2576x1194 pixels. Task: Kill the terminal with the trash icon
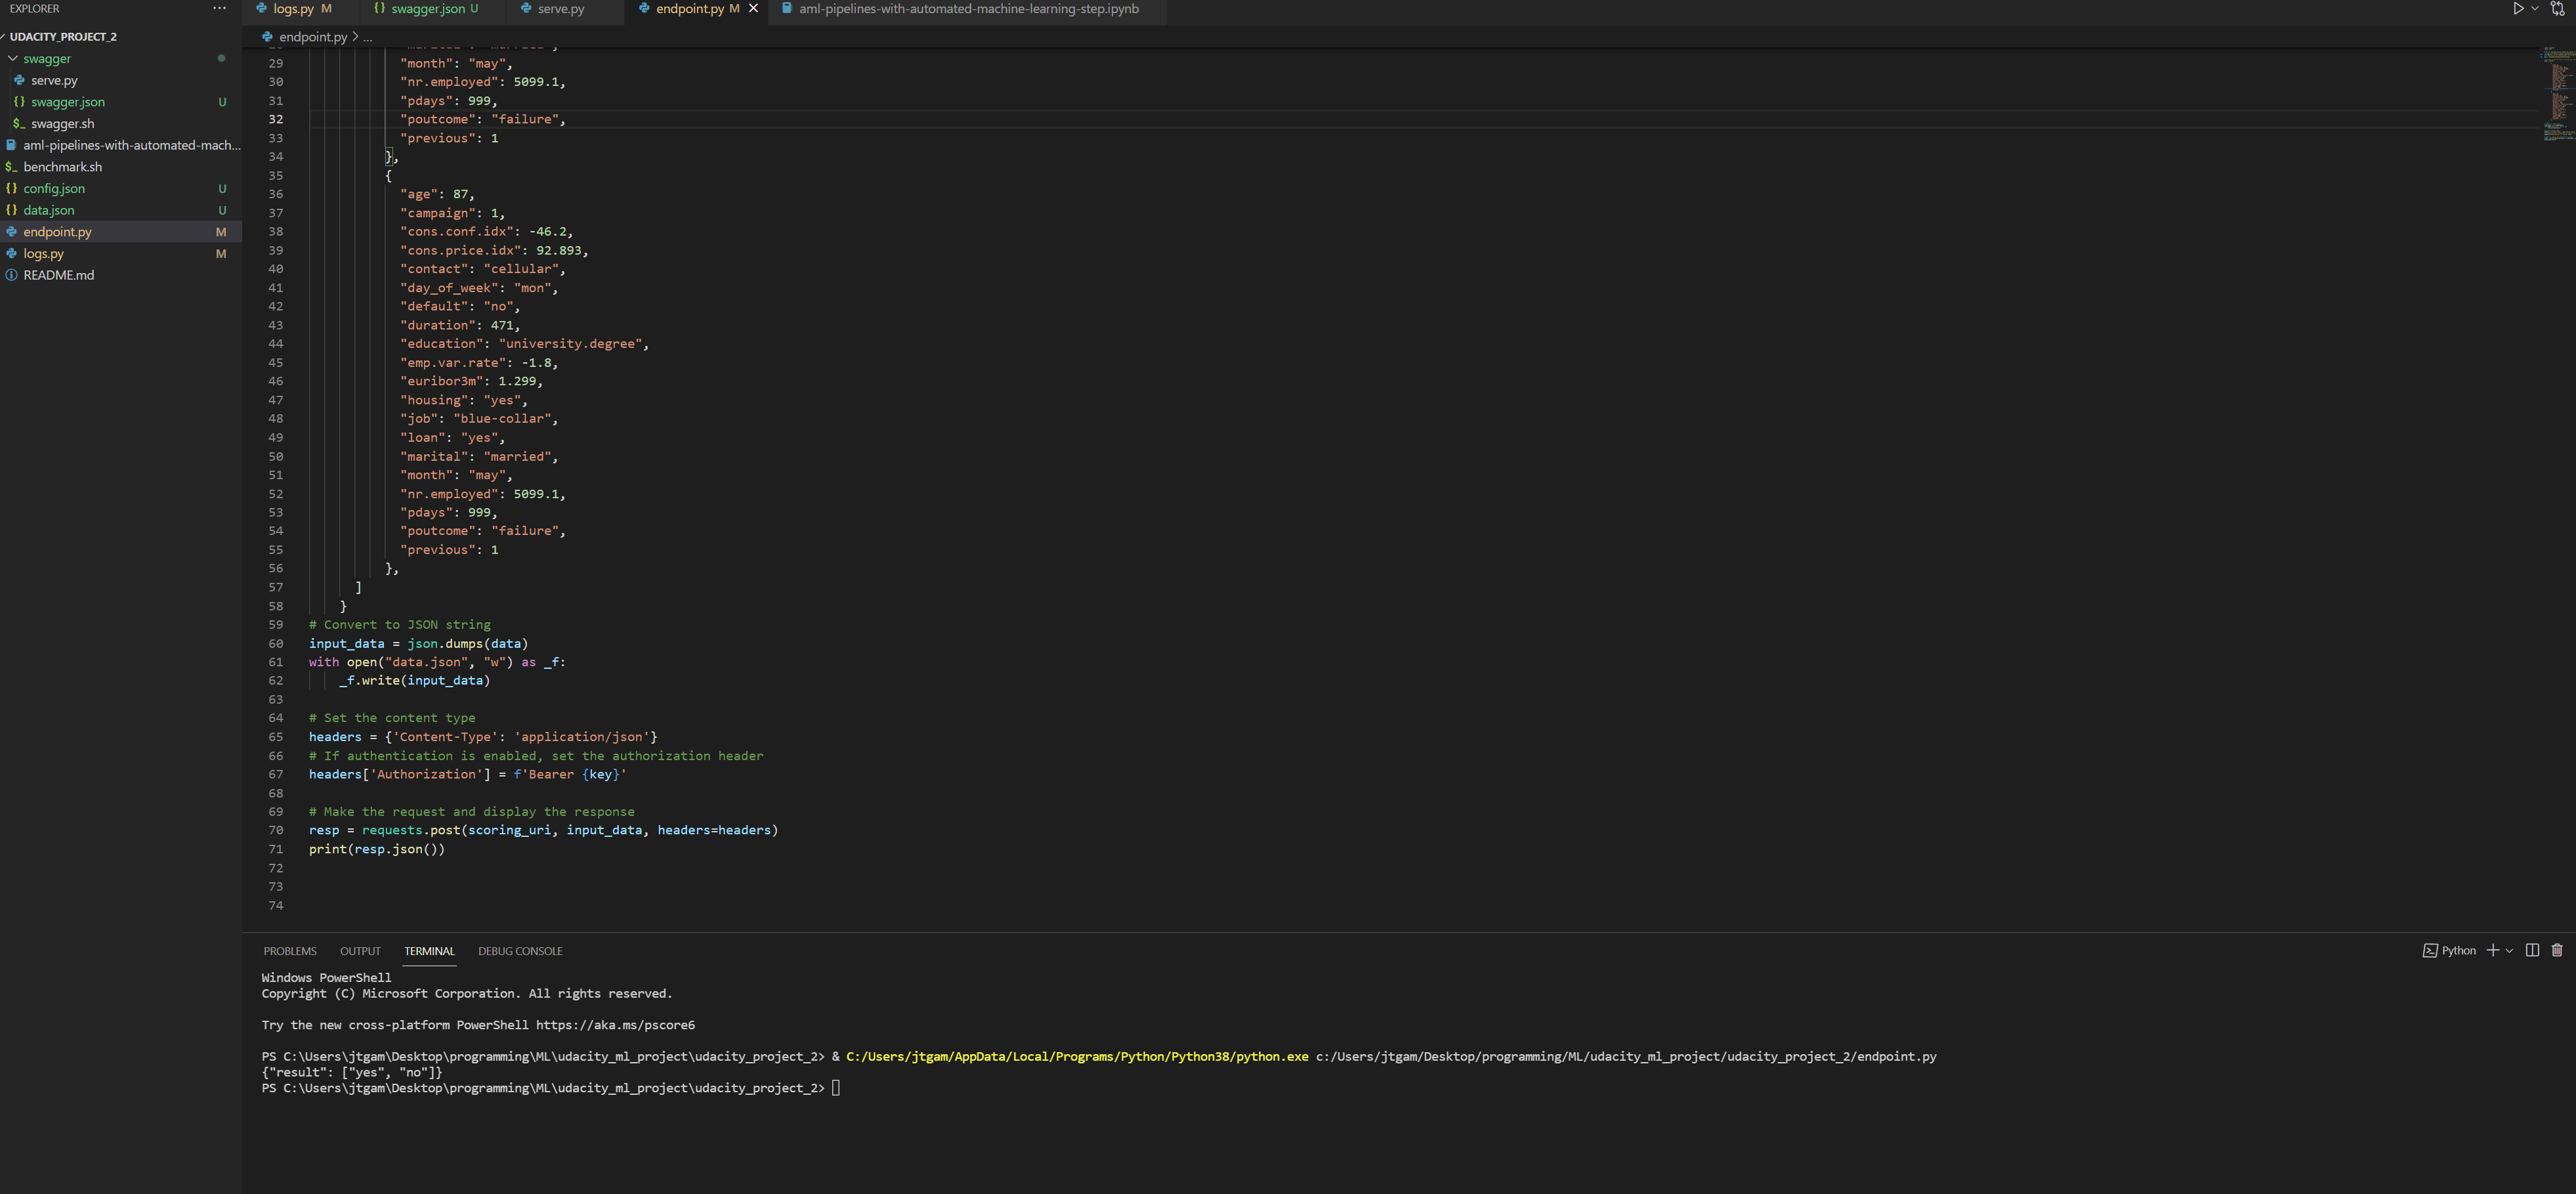2557,950
